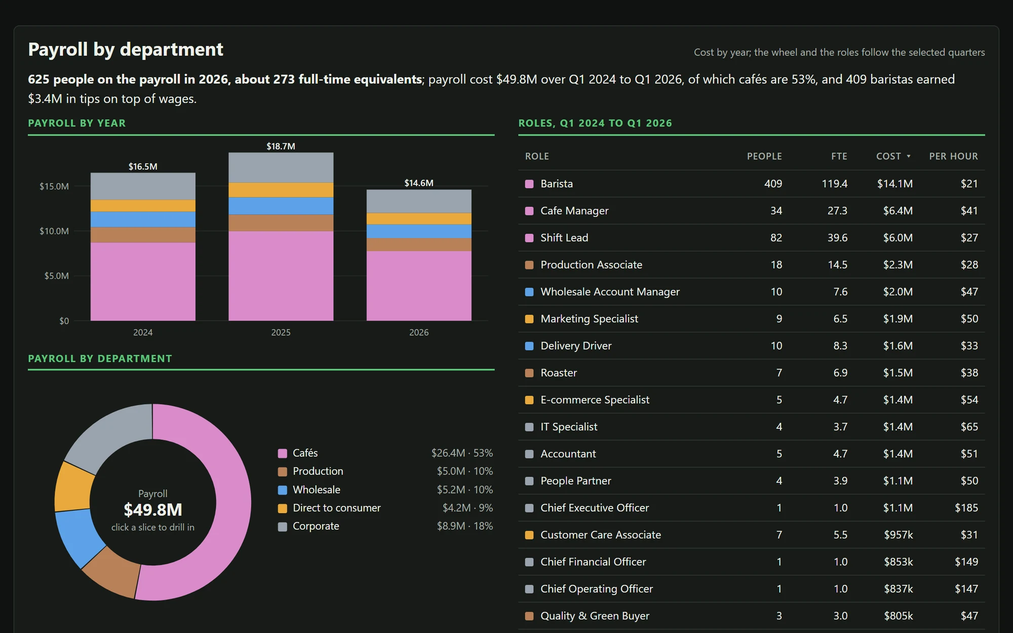Click the $14.1M Barista cost cell
The height and width of the screenshot is (633, 1013).
pos(895,184)
